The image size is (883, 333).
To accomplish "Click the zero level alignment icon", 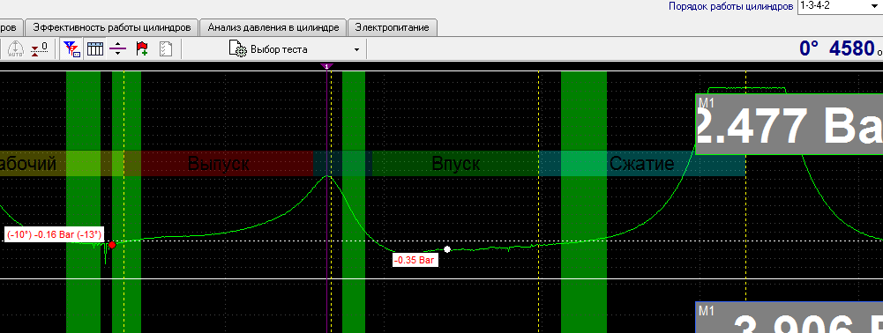I will 39,49.
